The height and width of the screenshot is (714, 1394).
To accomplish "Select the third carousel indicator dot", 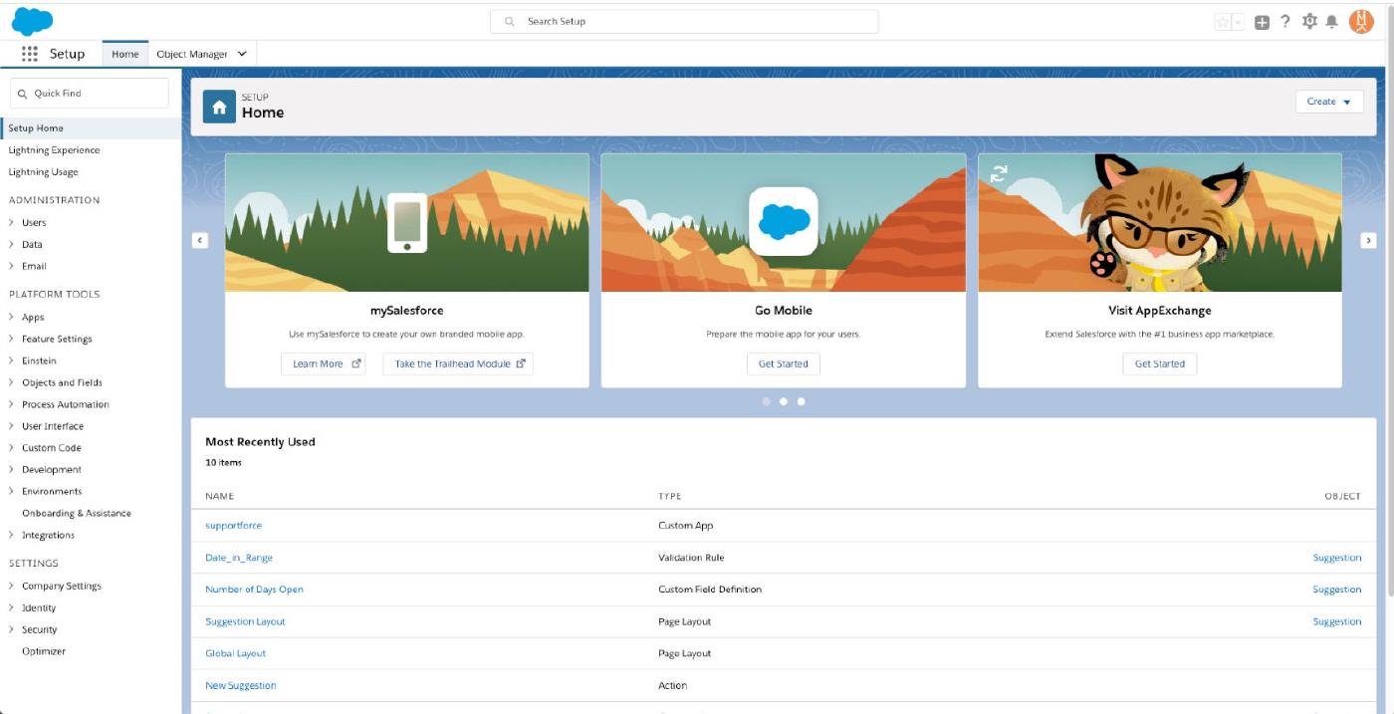I will coord(802,401).
